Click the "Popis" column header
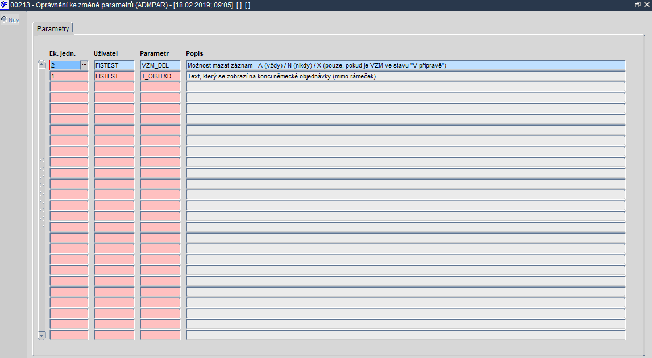 pyautogui.click(x=194, y=53)
